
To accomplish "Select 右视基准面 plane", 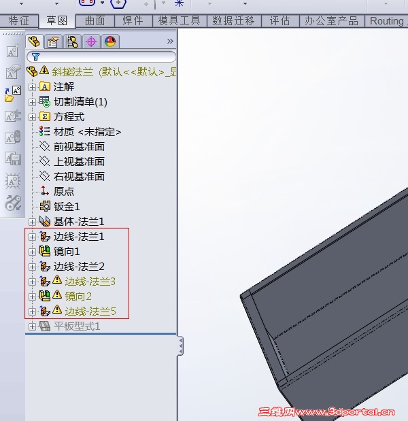I will pyautogui.click(x=72, y=177).
